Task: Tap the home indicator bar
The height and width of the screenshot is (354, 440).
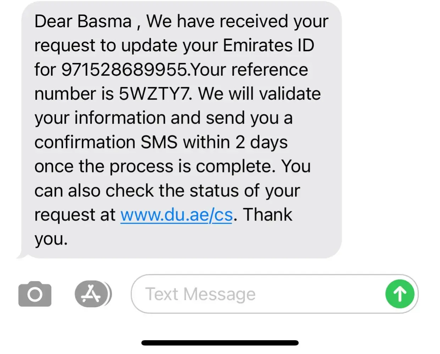Action: pos(220,343)
